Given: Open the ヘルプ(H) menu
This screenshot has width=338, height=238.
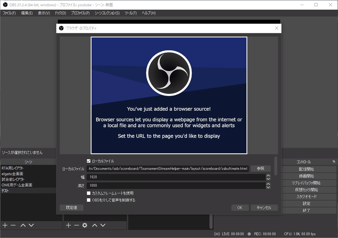Looking at the screenshot, I should 149,13.
